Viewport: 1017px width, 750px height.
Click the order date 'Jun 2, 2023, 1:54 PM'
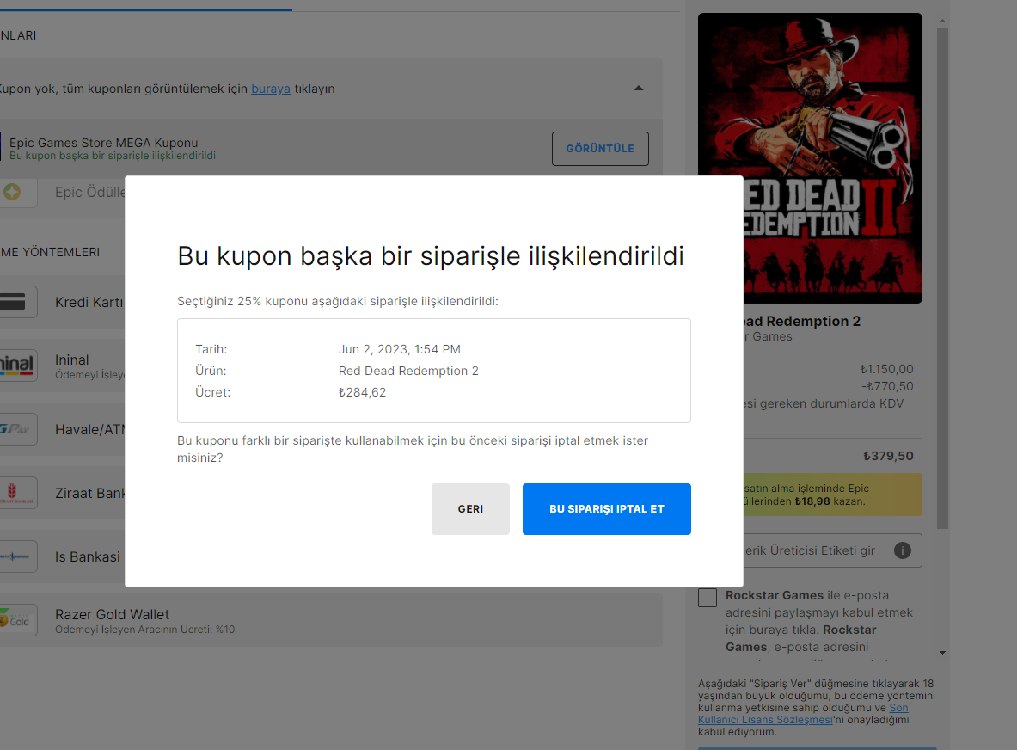tap(400, 349)
